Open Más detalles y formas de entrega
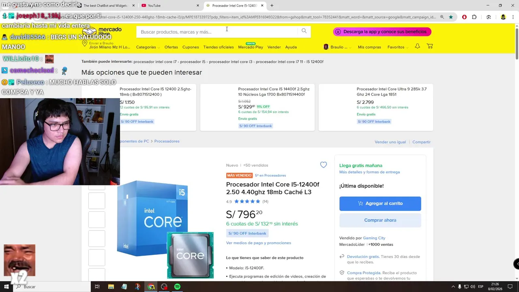The height and width of the screenshot is (292, 519). (369, 172)
